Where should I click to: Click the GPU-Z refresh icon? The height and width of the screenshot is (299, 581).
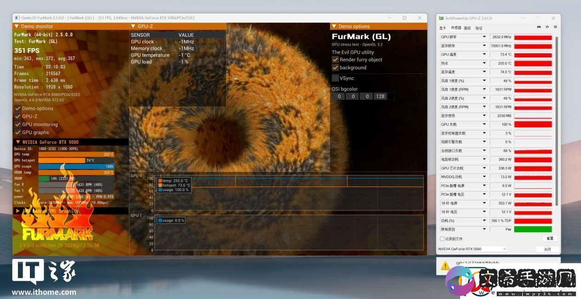point(547,27)
